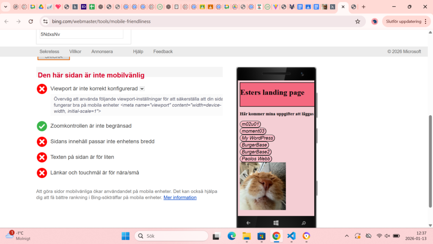
Task: Show hidden system tray icons
Action: click(x=347, y=236)
